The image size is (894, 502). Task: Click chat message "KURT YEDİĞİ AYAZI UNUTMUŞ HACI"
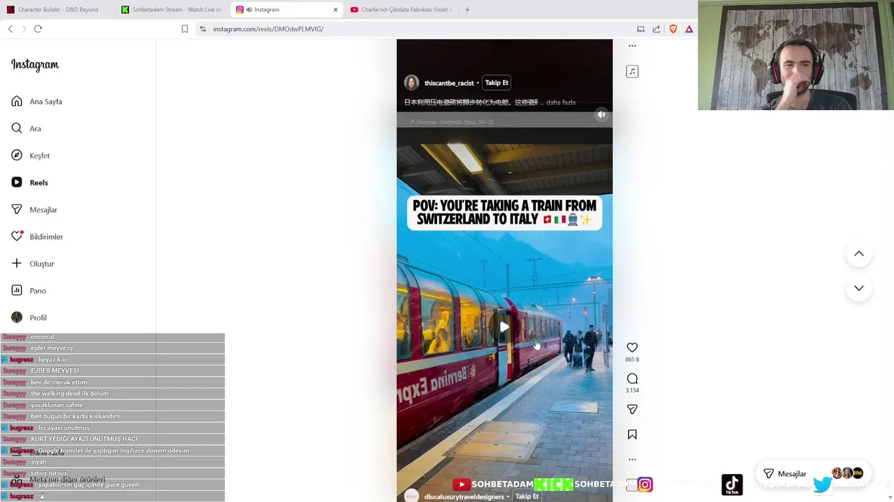coord(84,439)
